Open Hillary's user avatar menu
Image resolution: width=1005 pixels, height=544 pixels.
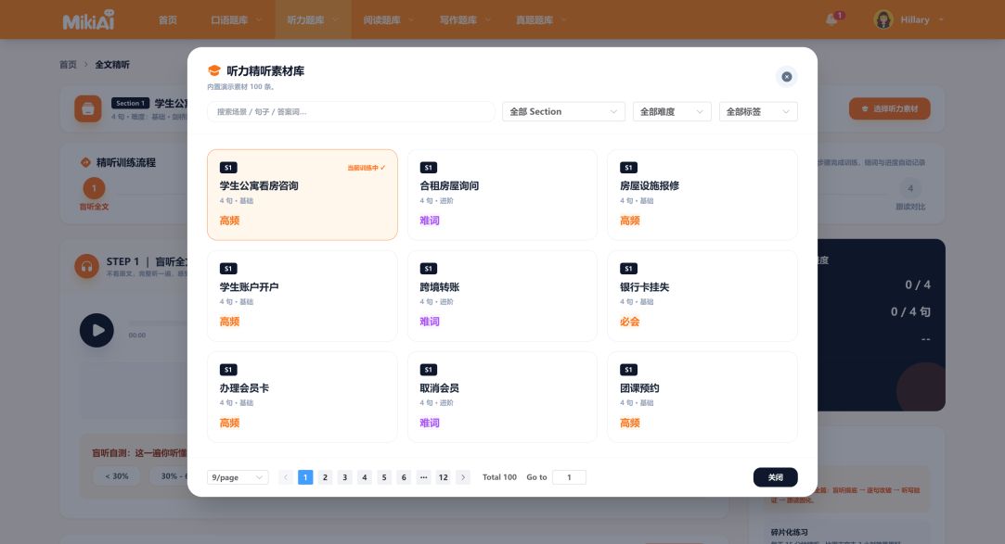pos(883,19)
